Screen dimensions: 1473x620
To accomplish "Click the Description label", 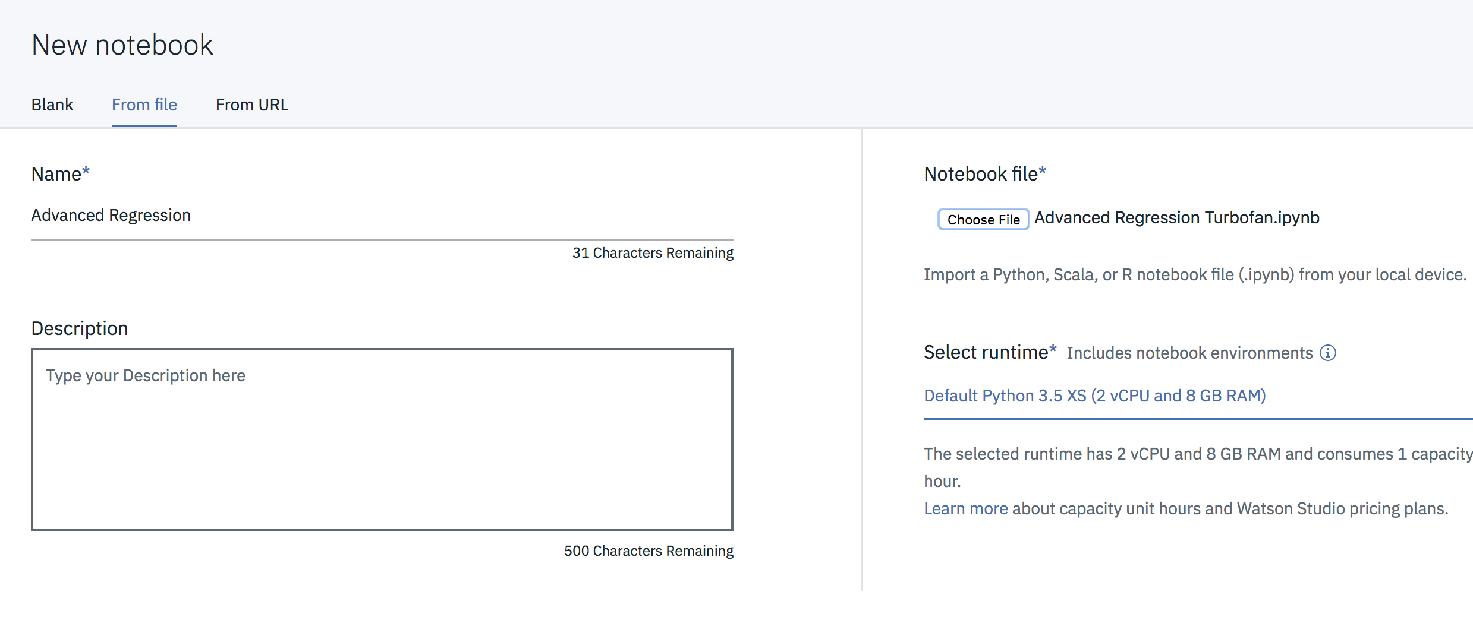I will tap(80, 328).
